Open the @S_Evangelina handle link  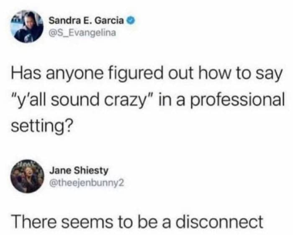coord(82,33)
